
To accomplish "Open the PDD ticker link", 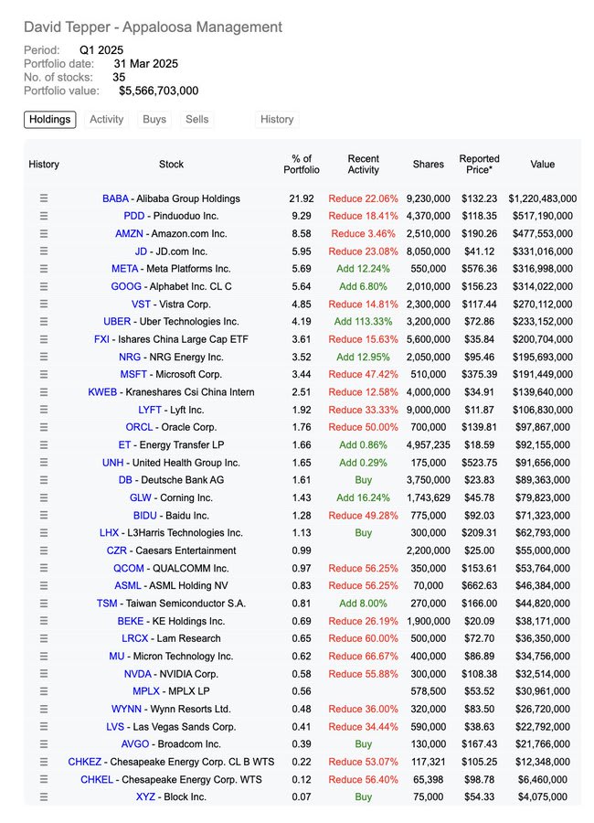I will [x=133, y=216].
